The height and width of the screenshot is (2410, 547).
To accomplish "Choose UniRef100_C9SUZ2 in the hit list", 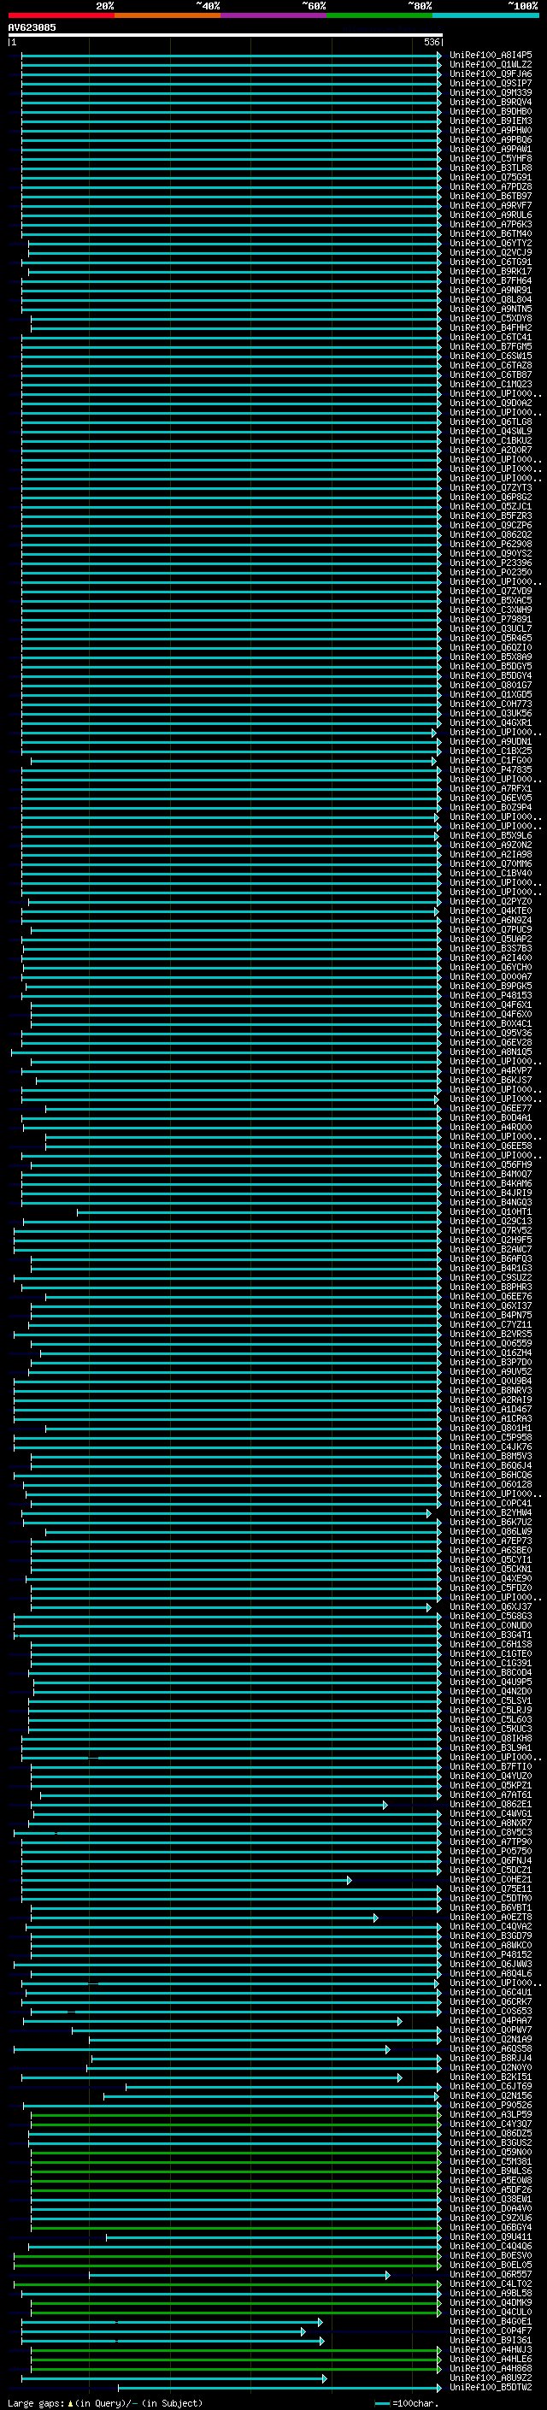I will click(491, 1277).
